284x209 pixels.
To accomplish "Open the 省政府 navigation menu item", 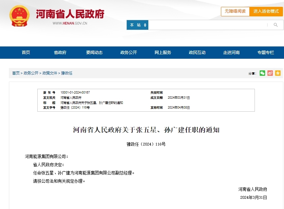I will click(60, 53).
